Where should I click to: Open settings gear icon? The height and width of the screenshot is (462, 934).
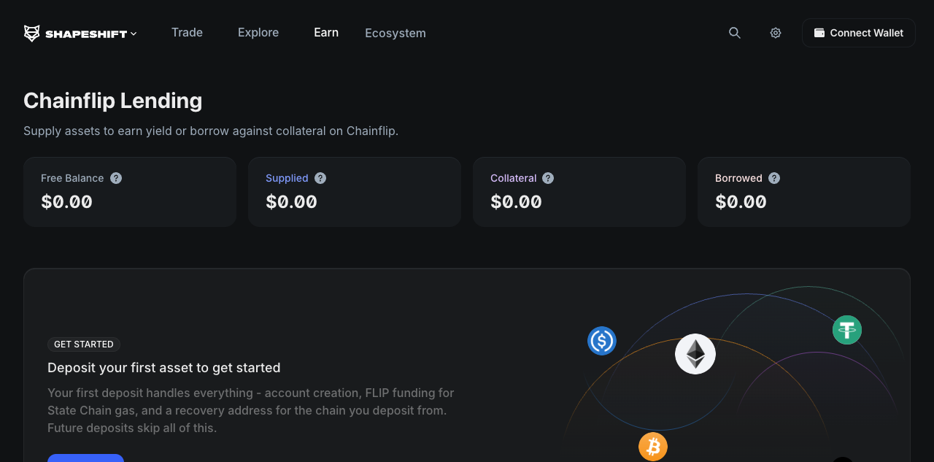pos(776,33)
